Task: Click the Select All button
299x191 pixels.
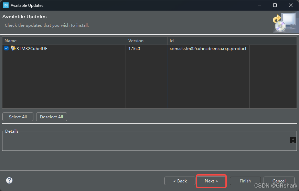Action: [18, 117]
